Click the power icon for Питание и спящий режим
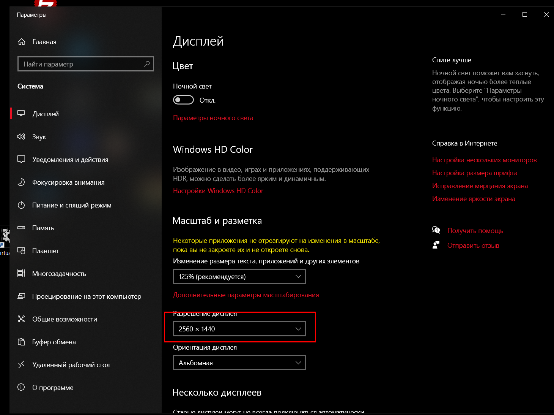554x415 pixels. (x=21, y=205)
